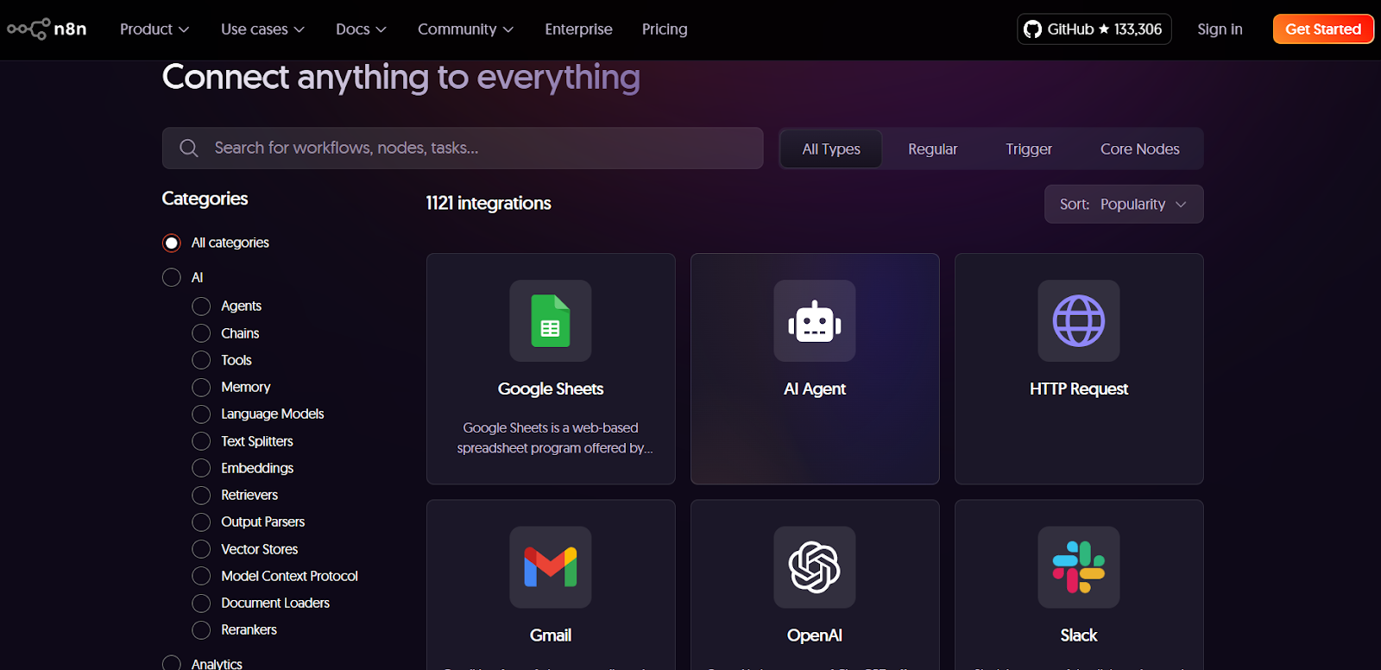This screenshot has height=670, width=1381.
Task: Select the Memory radio button
Action: 201,387
